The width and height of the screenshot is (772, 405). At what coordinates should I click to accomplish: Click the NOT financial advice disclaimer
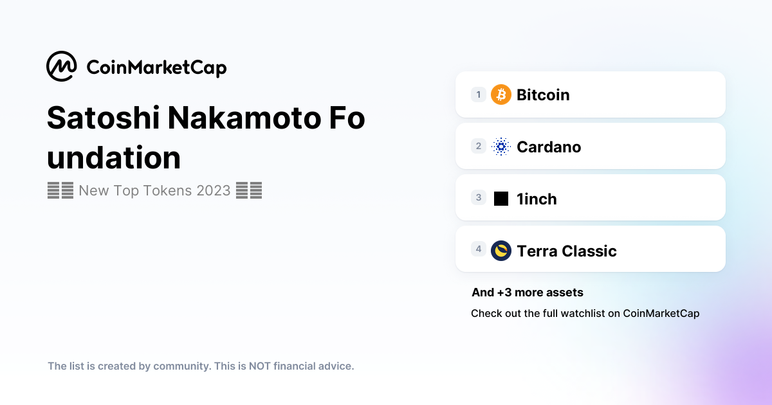201,366
